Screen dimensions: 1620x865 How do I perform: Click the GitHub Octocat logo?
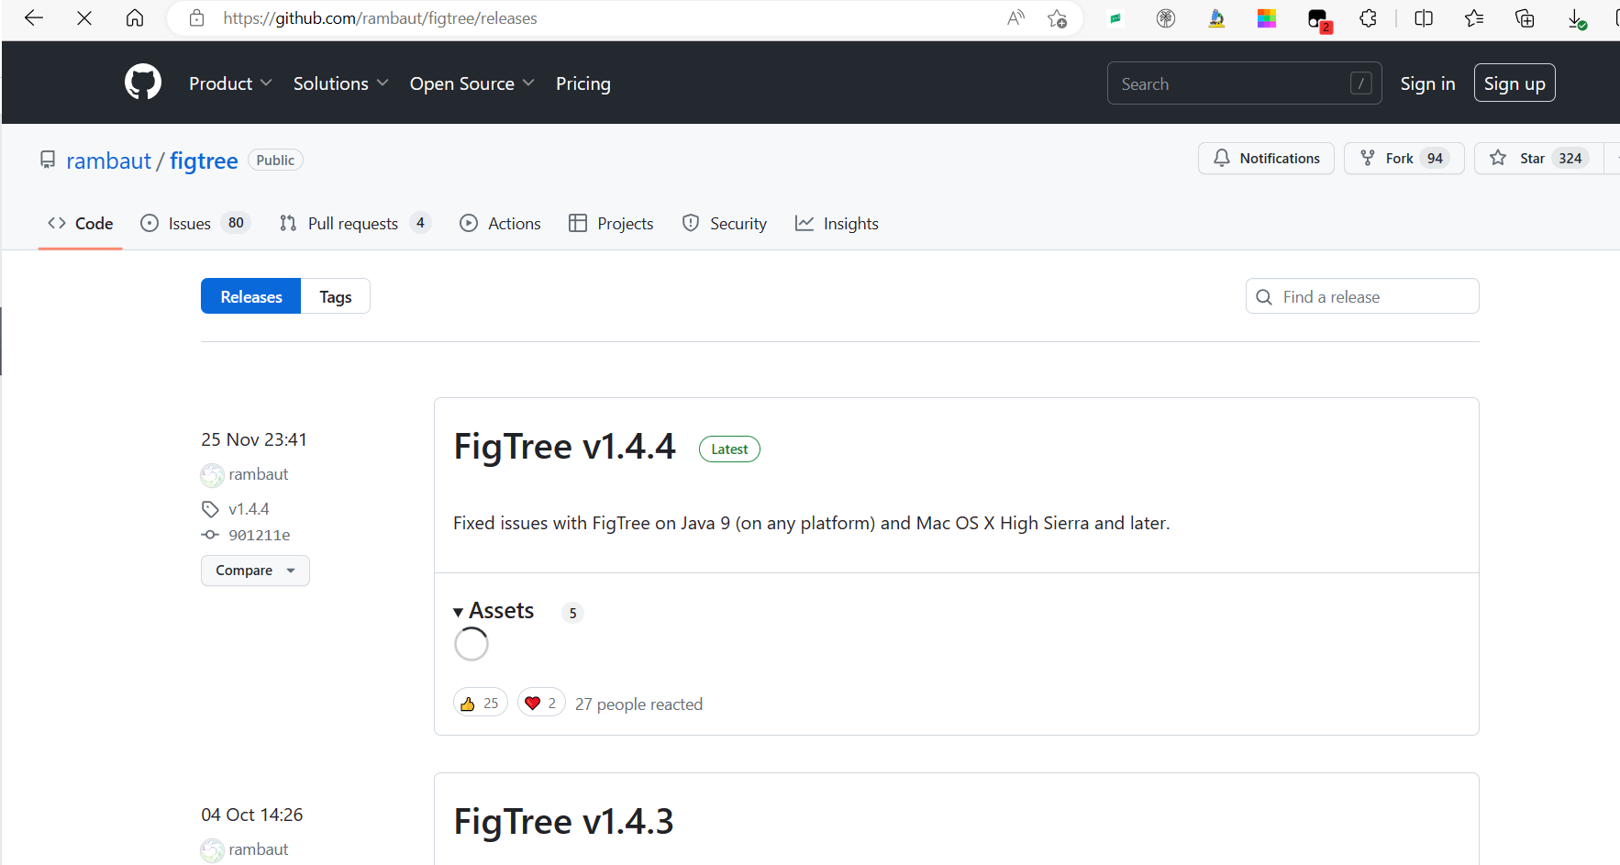143,83
